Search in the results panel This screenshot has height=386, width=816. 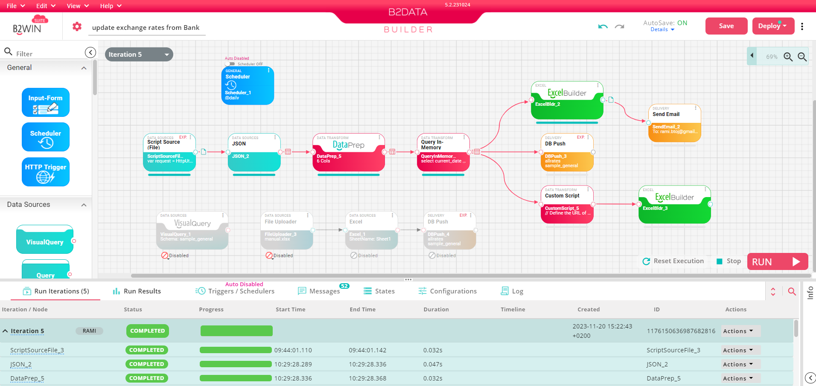792,291
